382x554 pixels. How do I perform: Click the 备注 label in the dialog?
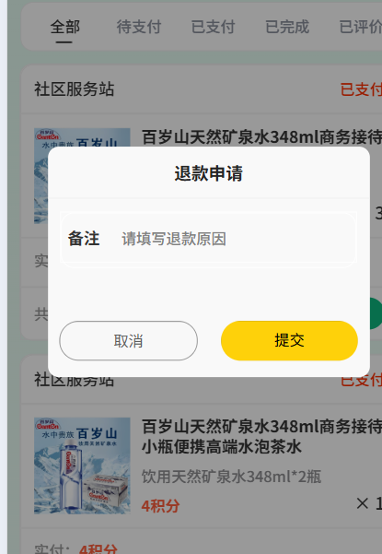click(x=84, y=239)
